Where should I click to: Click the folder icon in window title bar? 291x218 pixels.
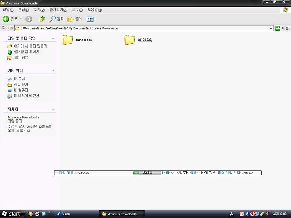coord(2,3)
